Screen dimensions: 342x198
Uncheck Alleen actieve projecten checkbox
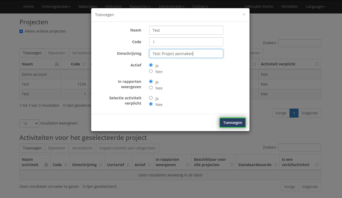[x=21, y=31]
